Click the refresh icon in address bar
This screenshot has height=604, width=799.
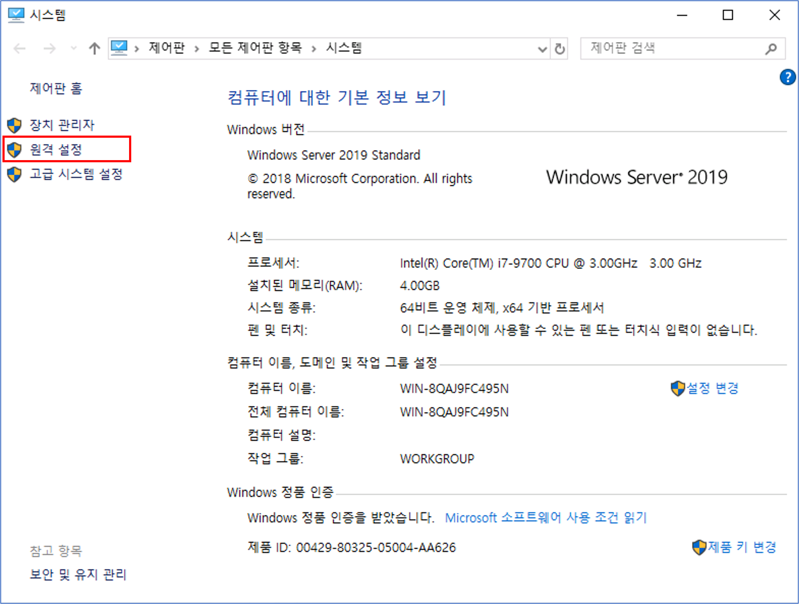pos(560,49)
